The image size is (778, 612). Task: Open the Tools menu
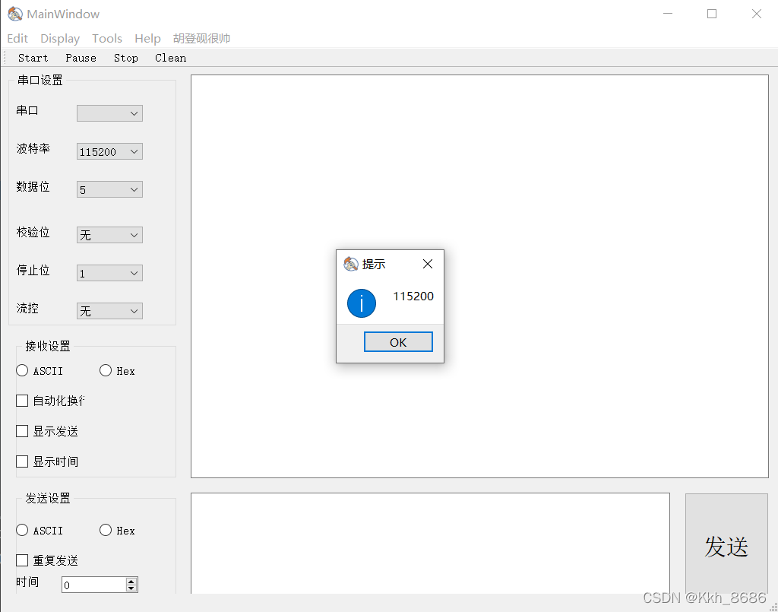(x=106, y=38)
